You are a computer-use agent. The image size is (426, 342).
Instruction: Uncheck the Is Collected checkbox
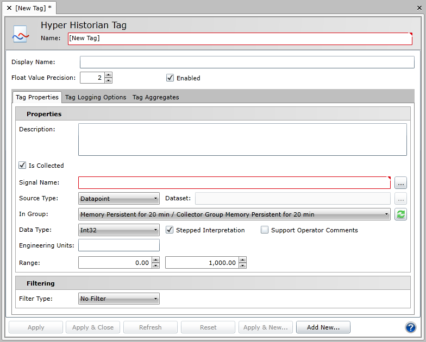[23, 166]
